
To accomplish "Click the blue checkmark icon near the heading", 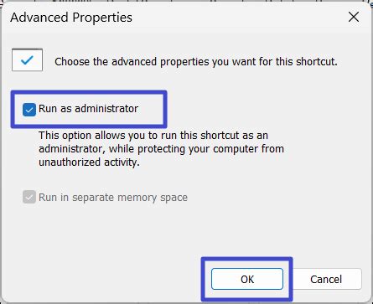I will click(27, 59).
